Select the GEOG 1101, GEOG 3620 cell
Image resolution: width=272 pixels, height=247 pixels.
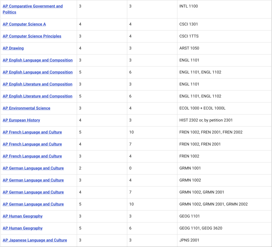pyautogui.click(x=224, y=228)
